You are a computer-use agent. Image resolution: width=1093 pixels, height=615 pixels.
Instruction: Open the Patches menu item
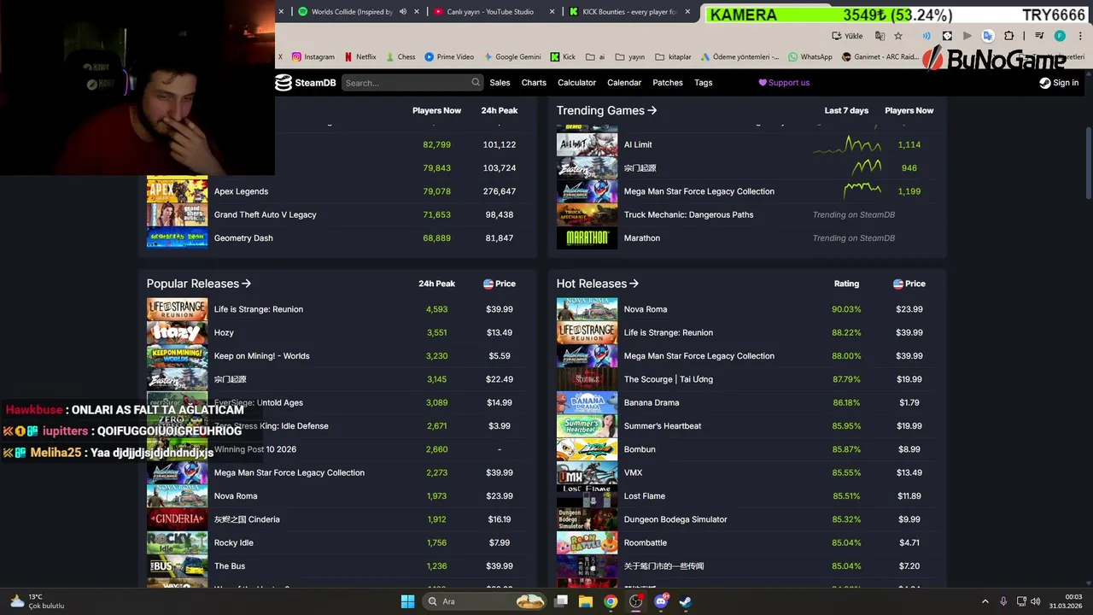(668, 83)
